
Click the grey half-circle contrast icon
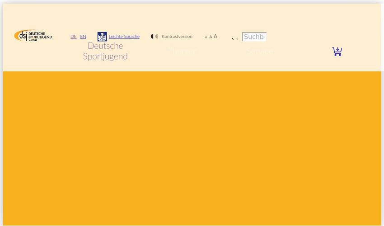[157, 37]
